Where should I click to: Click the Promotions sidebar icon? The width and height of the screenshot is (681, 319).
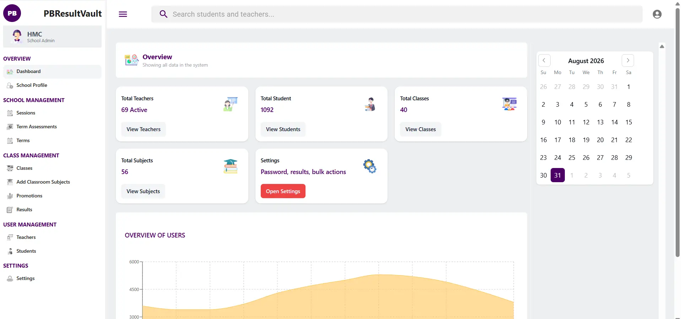tap(10, 196)
